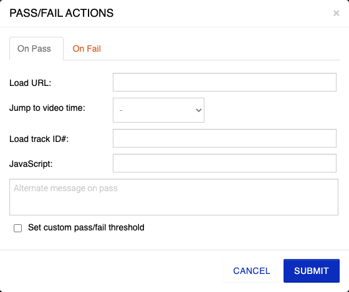This screenshot has height=292, width=349.
Task: Close the Pass/Fail Actions dialog
Action: [x=336, y=13]
